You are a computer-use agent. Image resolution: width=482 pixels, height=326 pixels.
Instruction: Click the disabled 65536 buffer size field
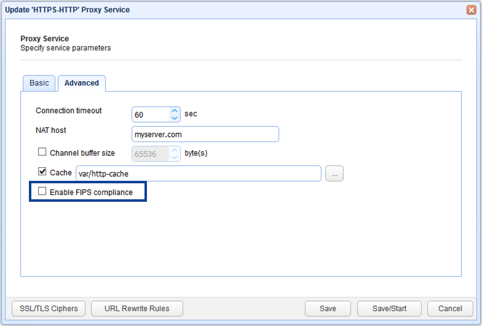[151, 154]
